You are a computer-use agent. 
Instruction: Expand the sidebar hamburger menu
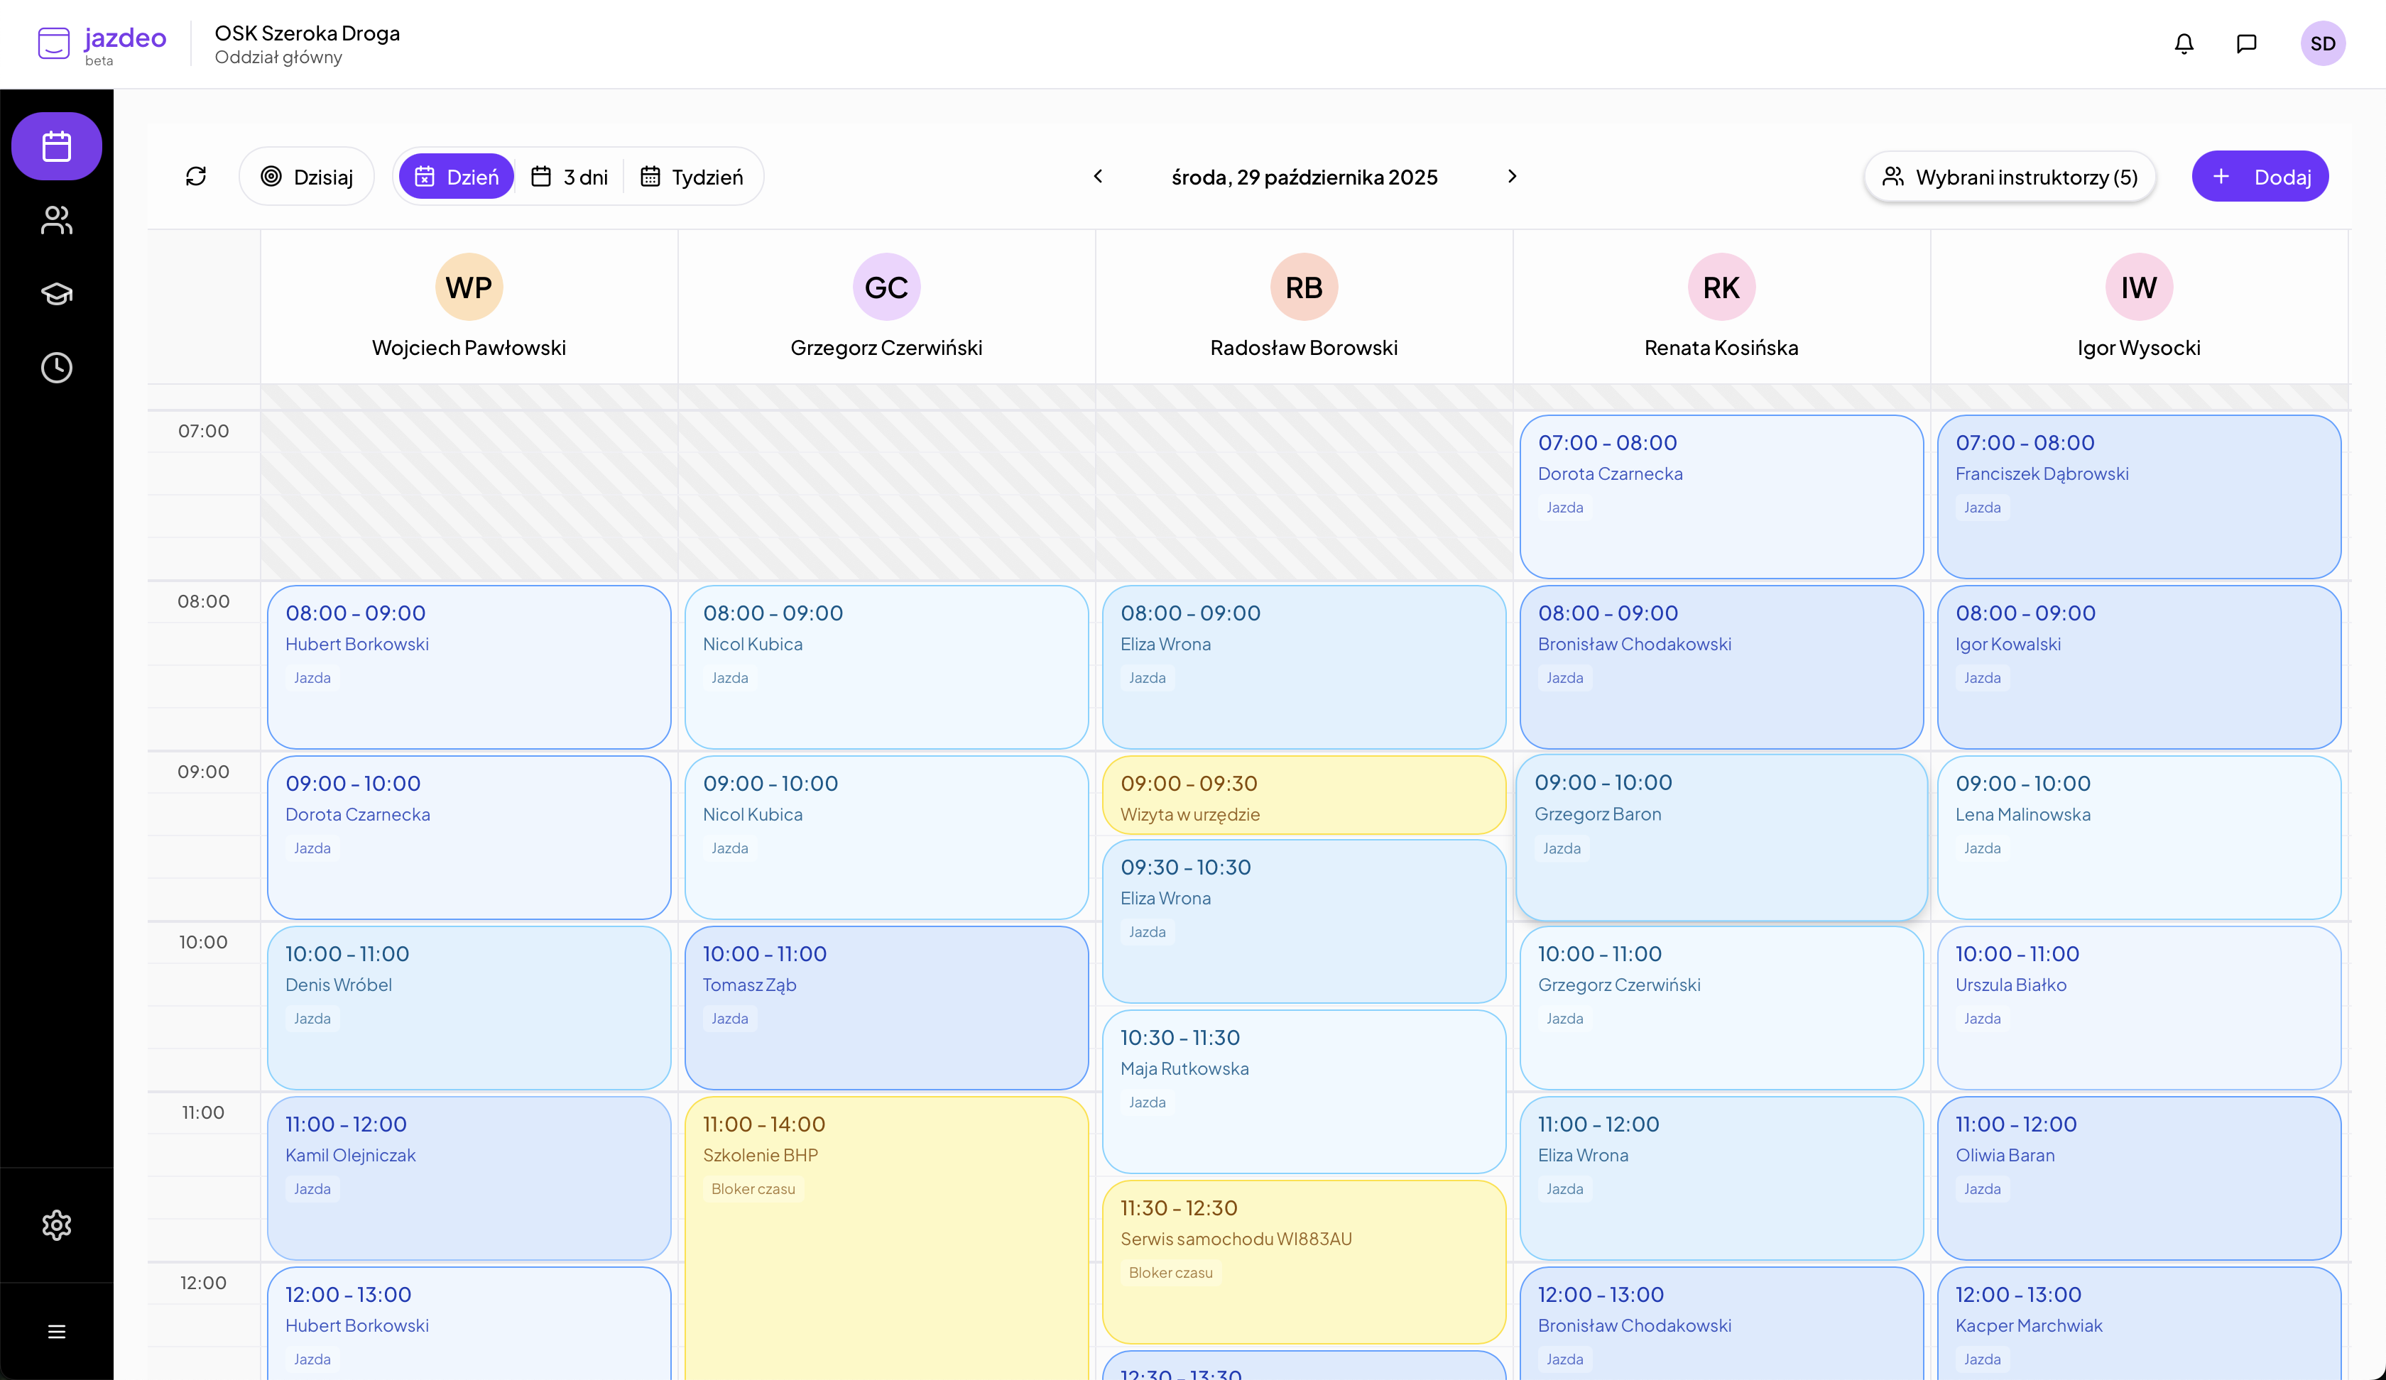pos(57,1332)
